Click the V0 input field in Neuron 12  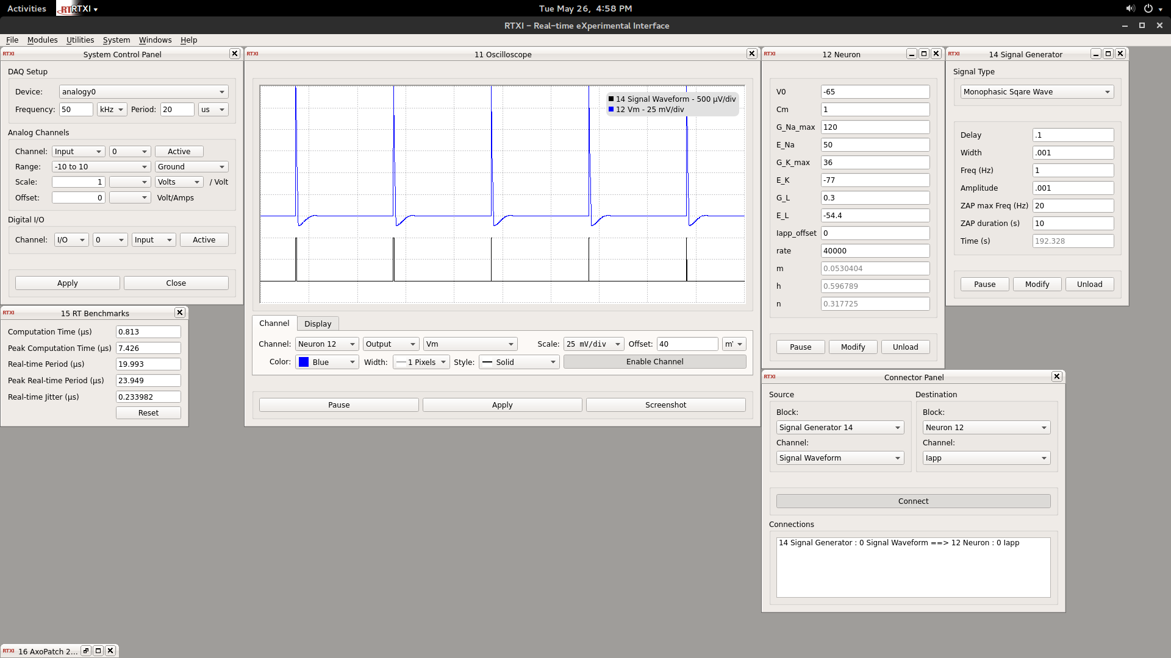point(874,91)
